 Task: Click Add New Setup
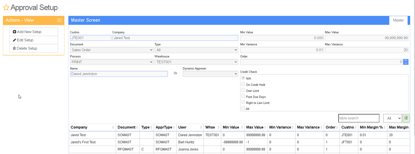pos(34,32)
